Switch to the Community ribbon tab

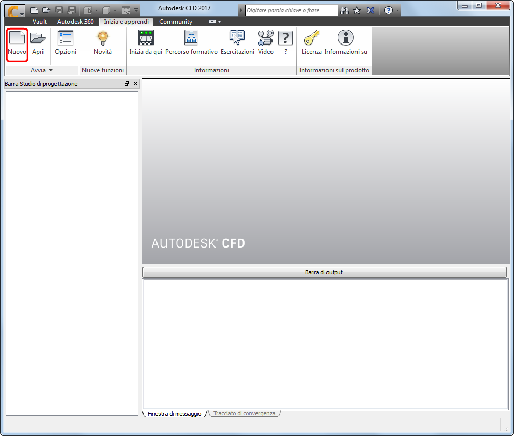tap(176, 22)
